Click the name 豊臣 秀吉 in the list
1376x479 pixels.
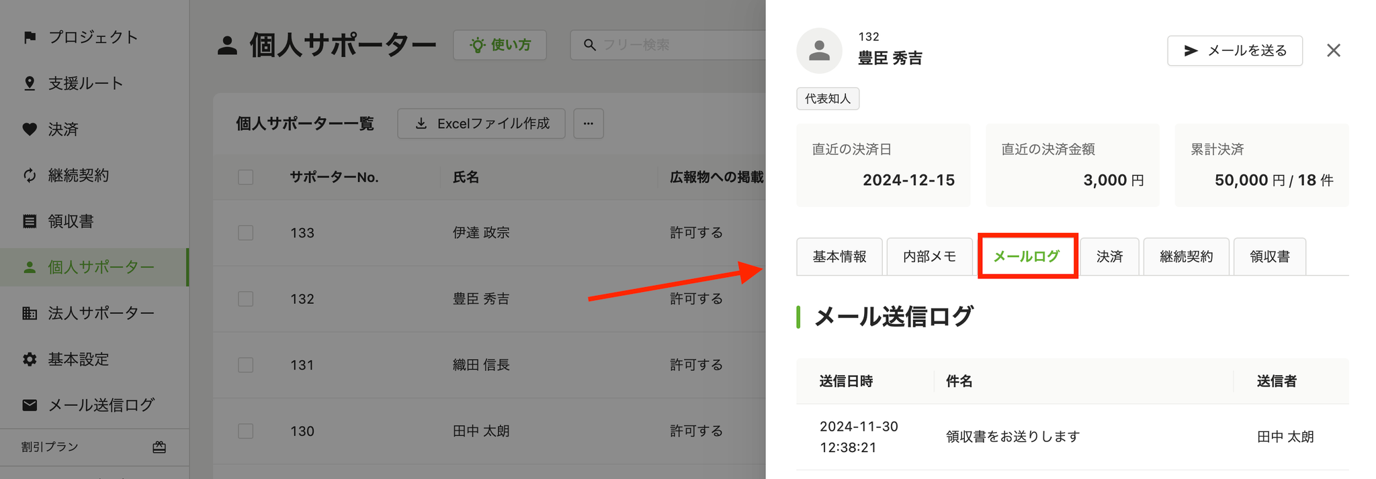(x=481, y=299)
